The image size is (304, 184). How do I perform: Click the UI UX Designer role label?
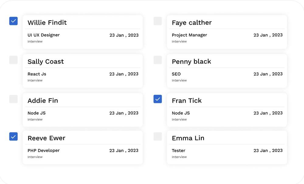[x=43, y=35]
